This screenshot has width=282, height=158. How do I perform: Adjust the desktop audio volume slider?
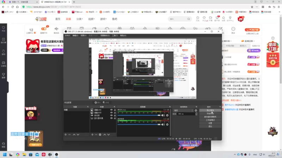pyautogui.click(x=139, y=124)
